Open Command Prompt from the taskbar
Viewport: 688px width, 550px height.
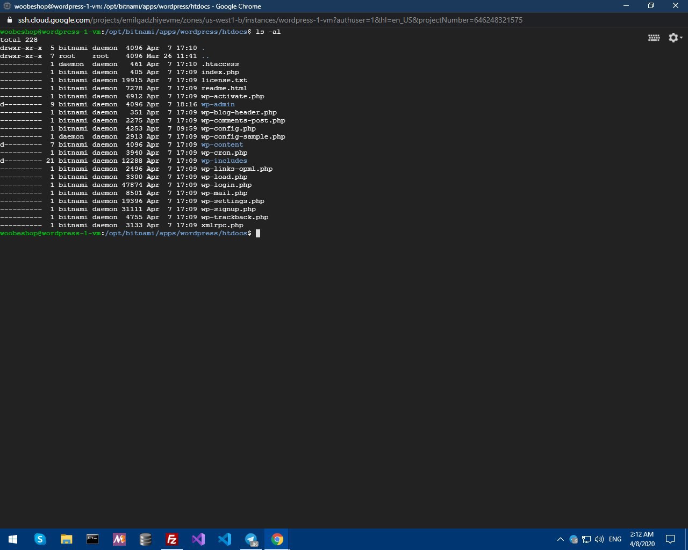(x=92, y=539)
